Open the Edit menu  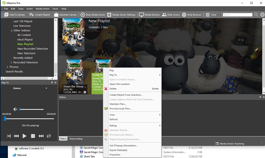pos(13,9)
